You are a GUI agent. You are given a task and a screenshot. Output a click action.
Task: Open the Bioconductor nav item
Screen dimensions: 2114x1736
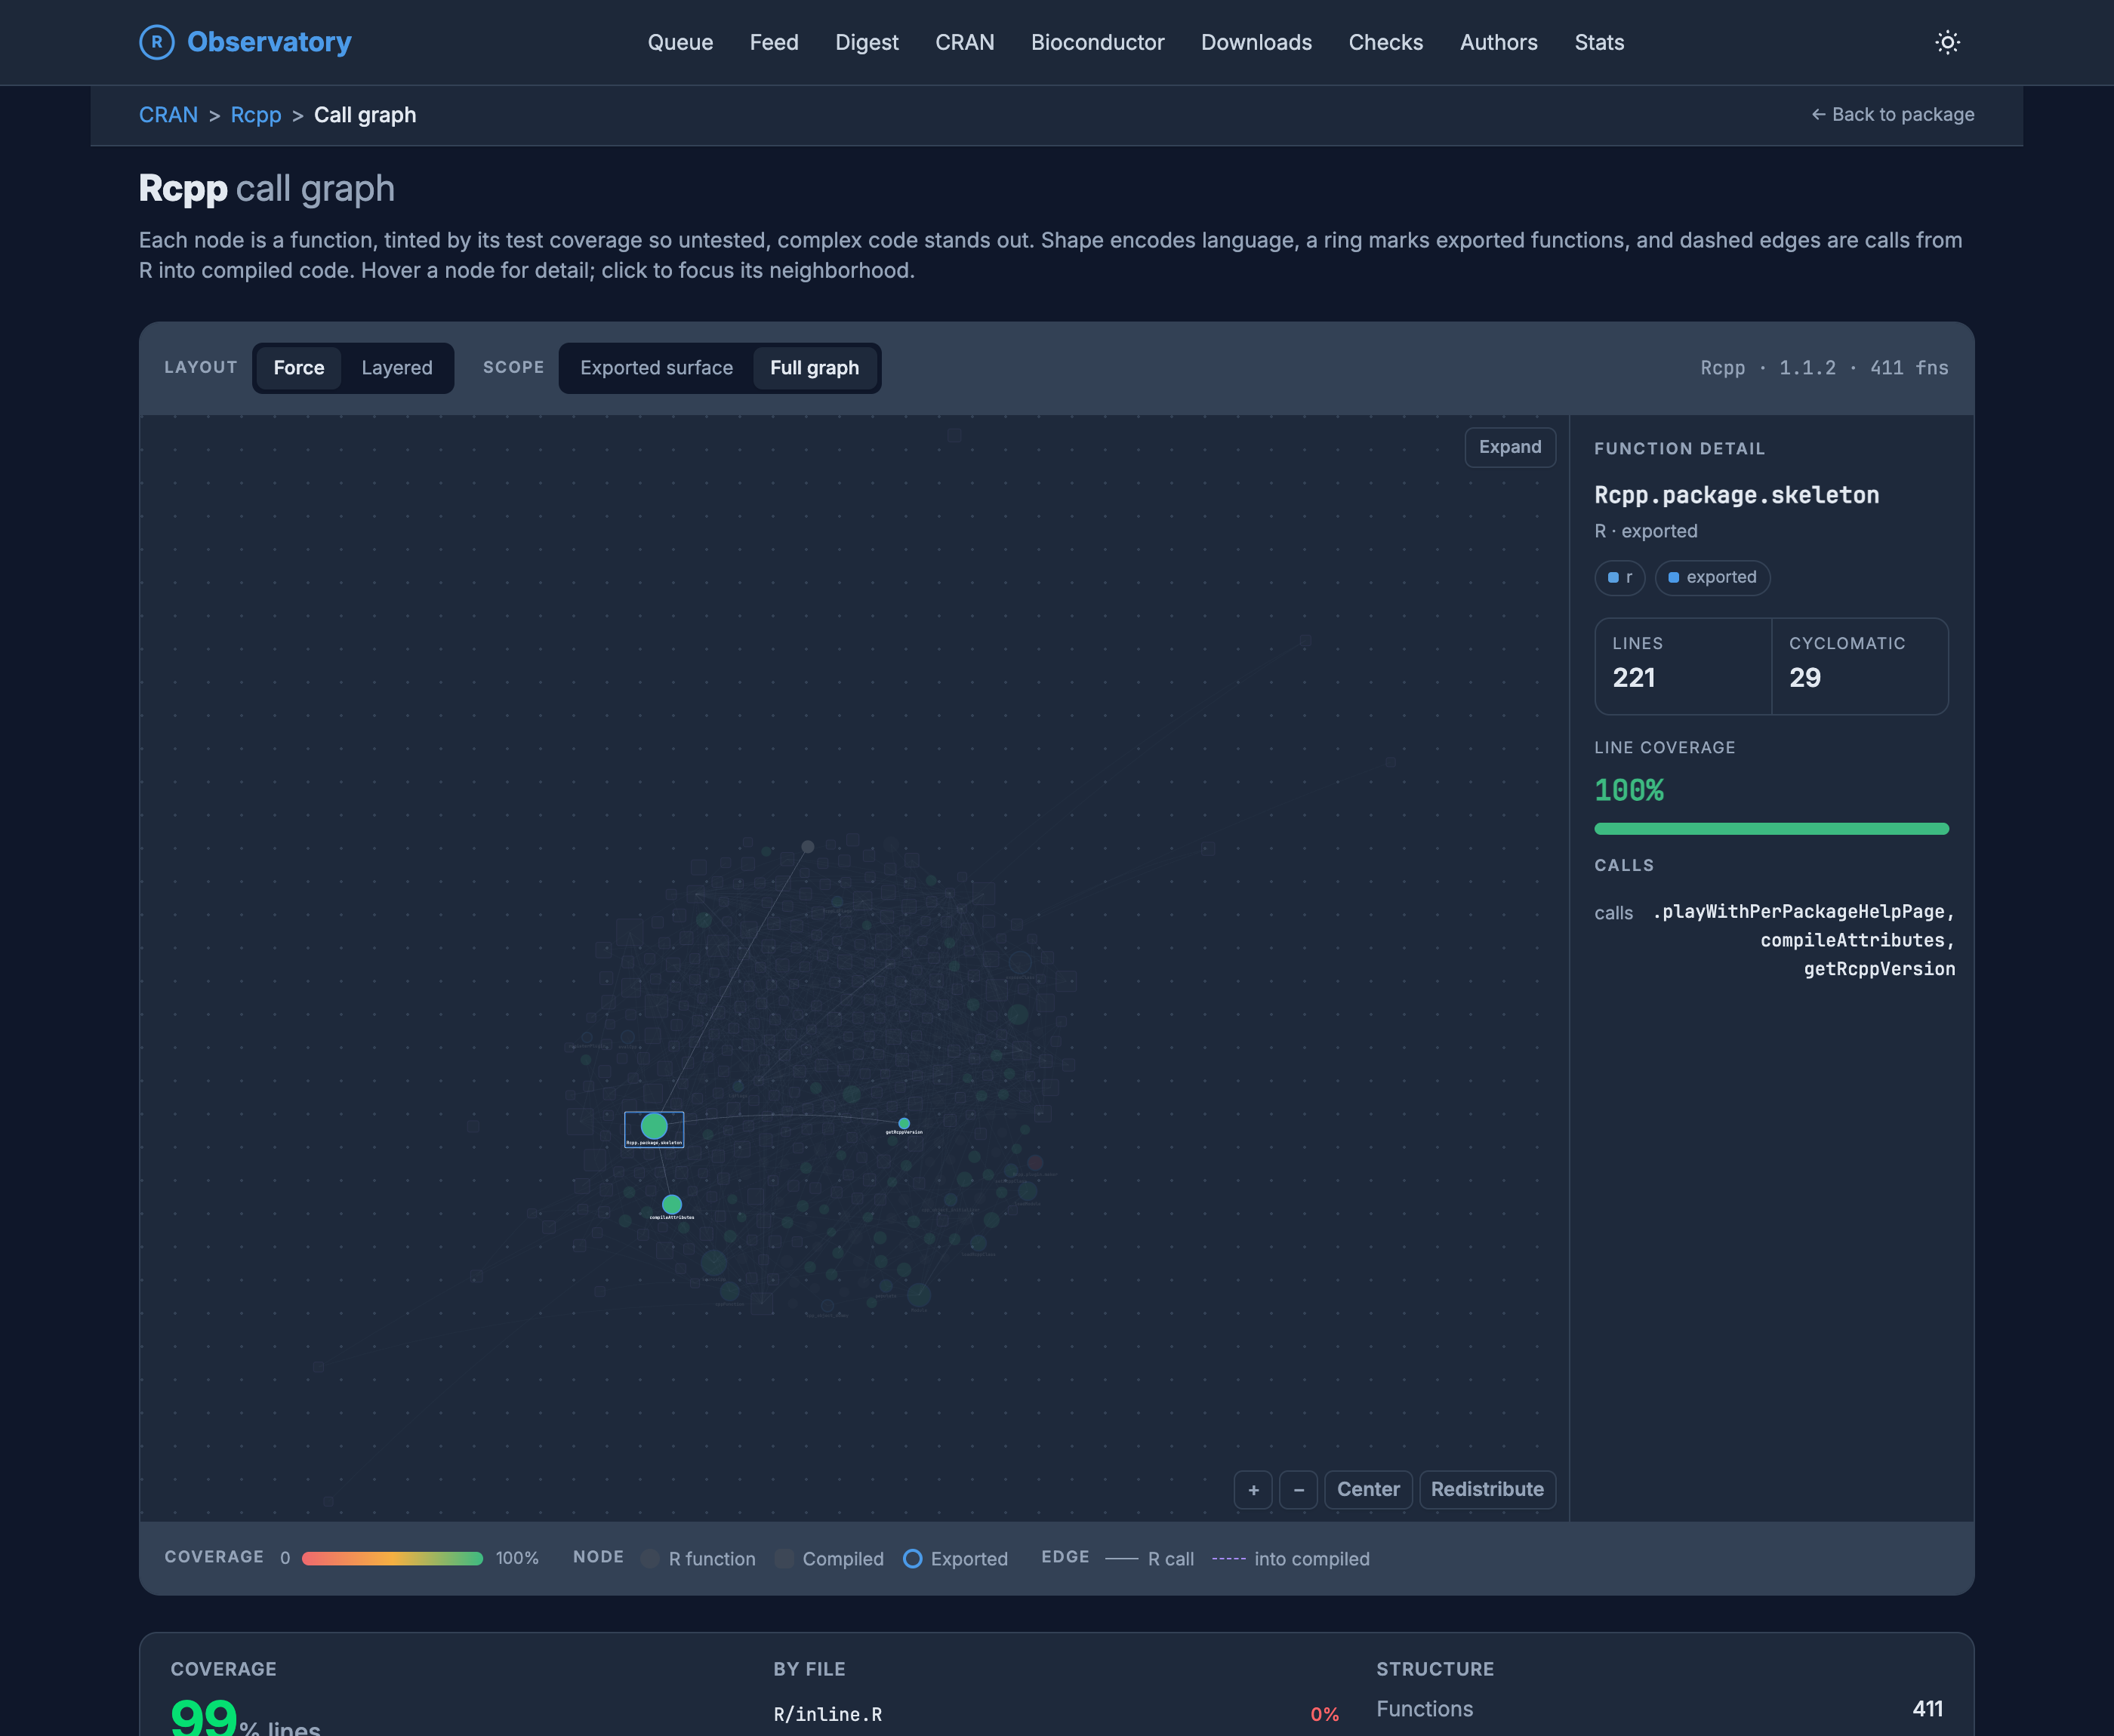(1098, 42)
